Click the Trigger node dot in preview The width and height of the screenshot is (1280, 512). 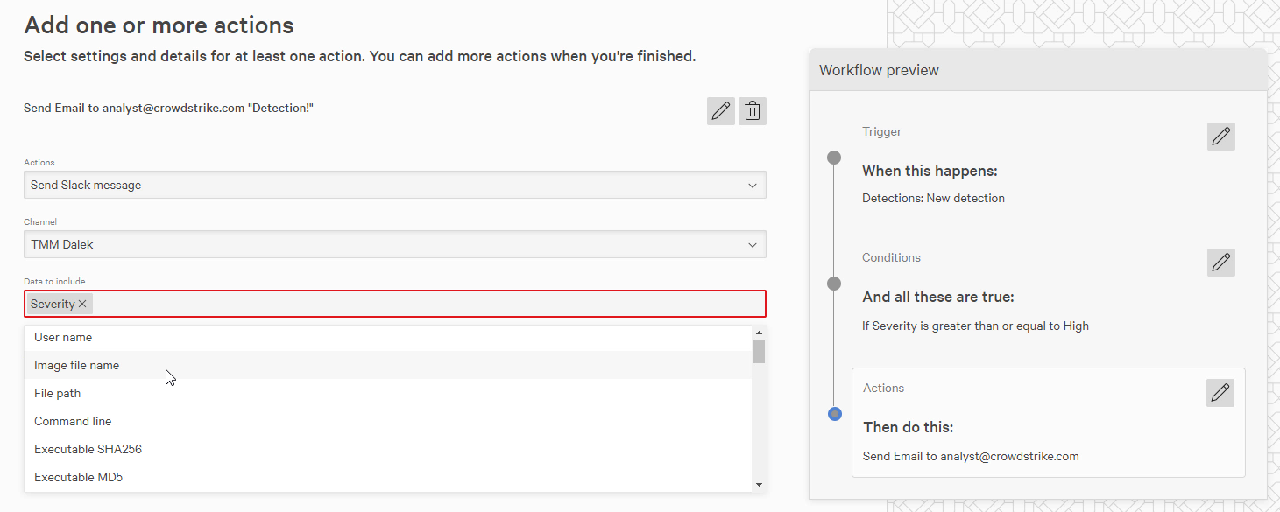click(833, 158)
